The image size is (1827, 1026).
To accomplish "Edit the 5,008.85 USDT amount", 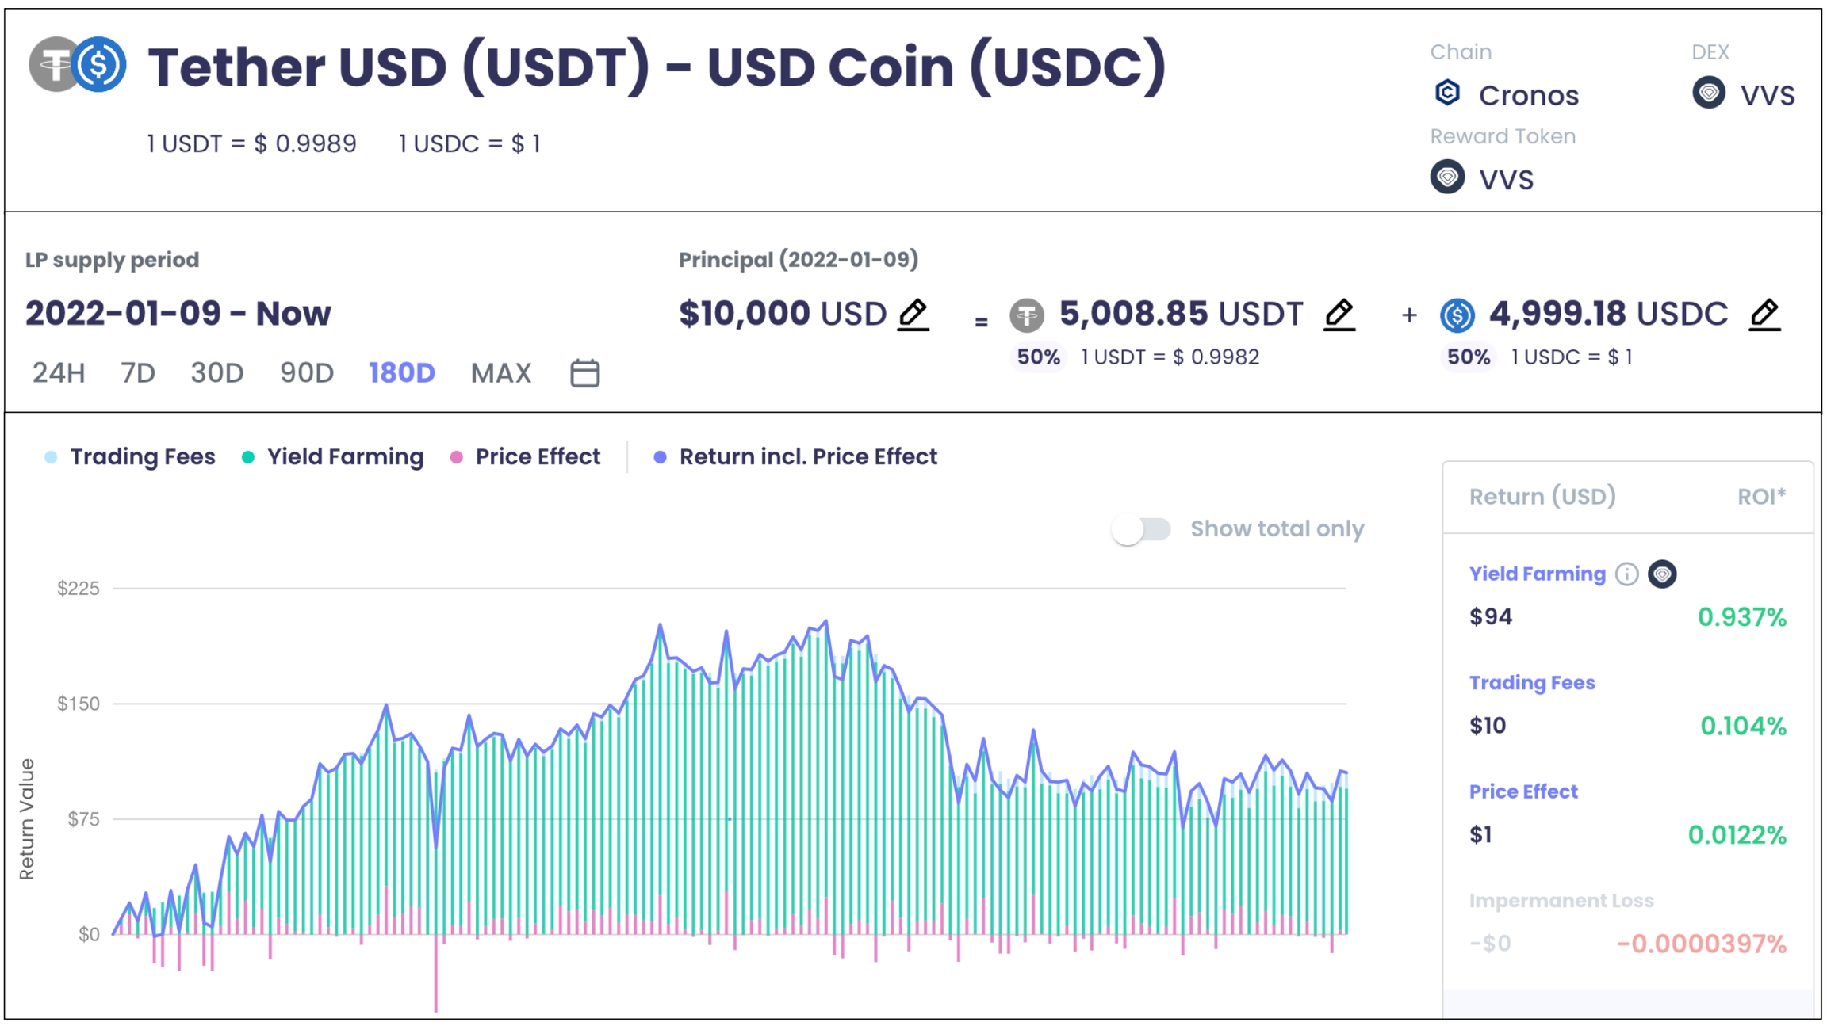I will click(x=1339, y=315).
